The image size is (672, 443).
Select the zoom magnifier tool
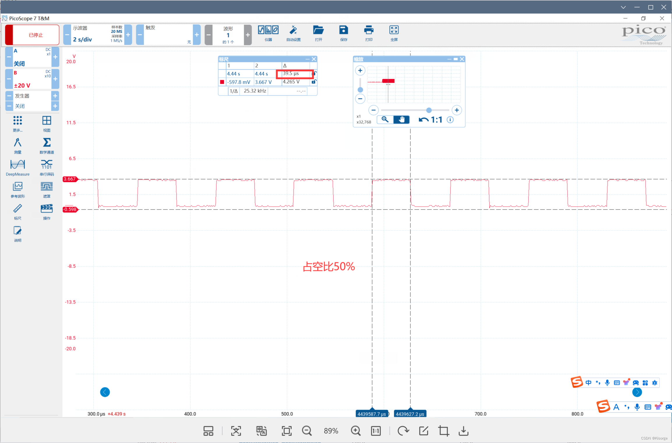385,119
